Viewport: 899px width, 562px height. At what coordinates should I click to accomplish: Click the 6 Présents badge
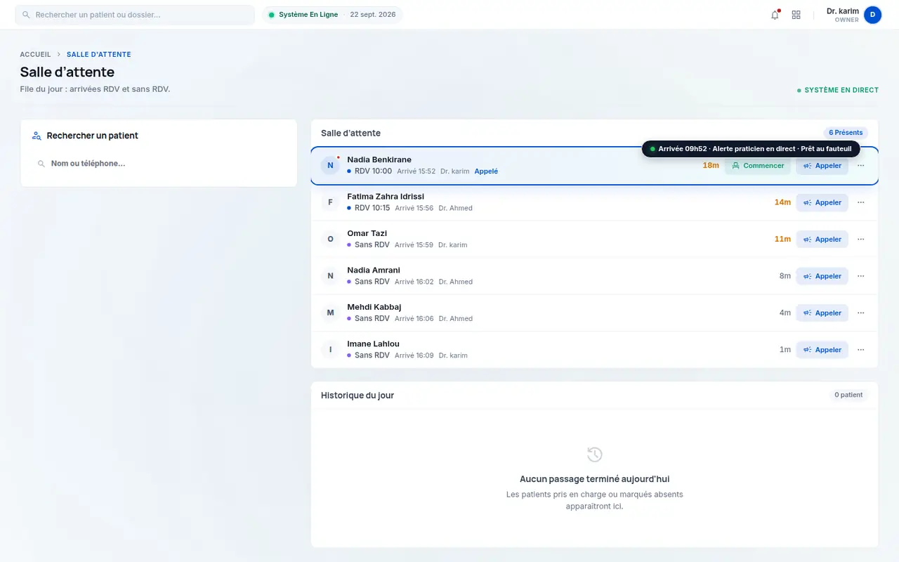tap(846, 133)
